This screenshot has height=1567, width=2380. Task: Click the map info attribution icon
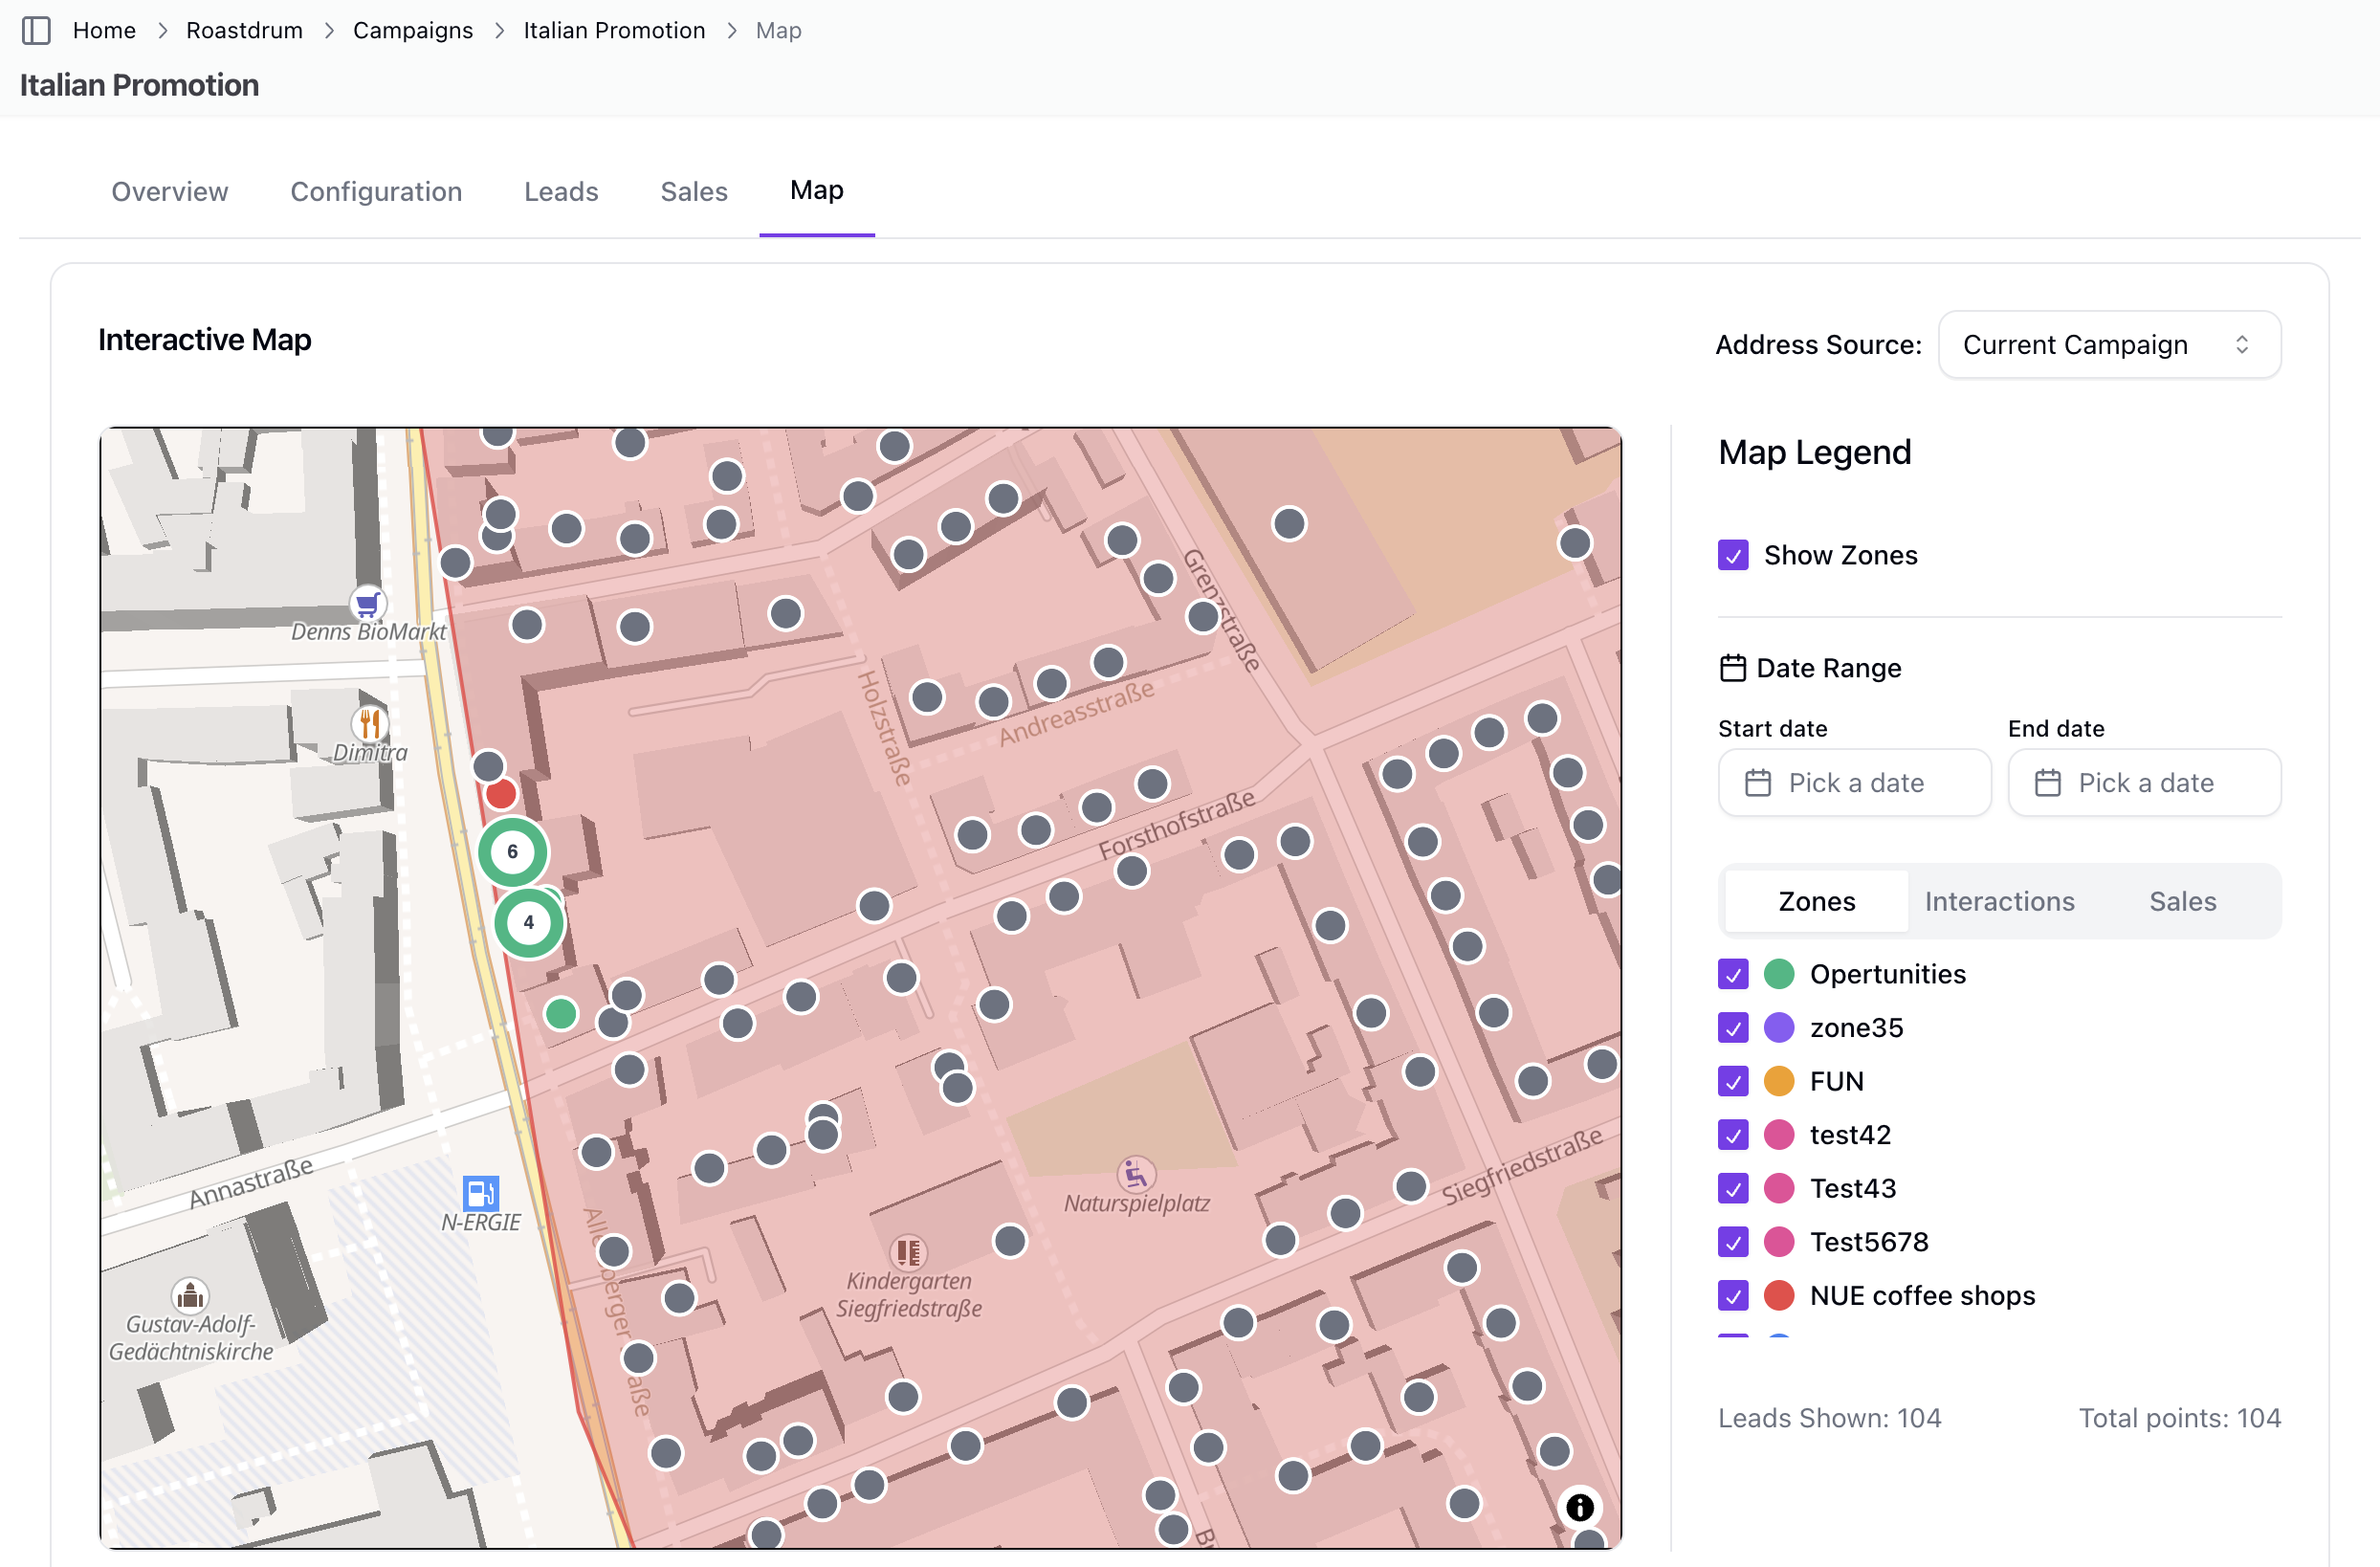point(1579,1507)
